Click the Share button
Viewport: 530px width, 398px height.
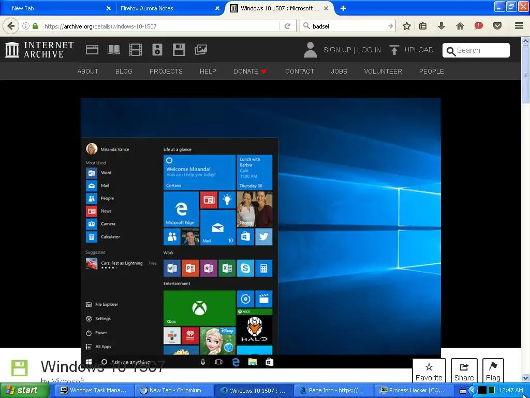point(464,371)
